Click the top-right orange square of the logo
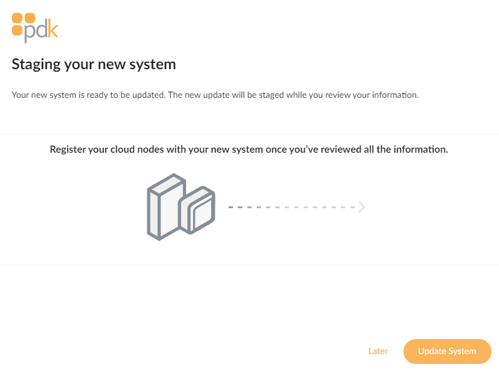 [x=30, y=18]
